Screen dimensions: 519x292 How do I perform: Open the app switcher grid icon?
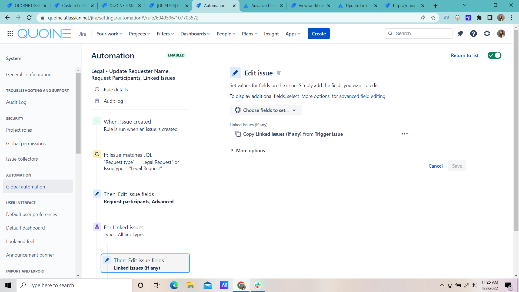pyautogui.click(x=10, y=34)
